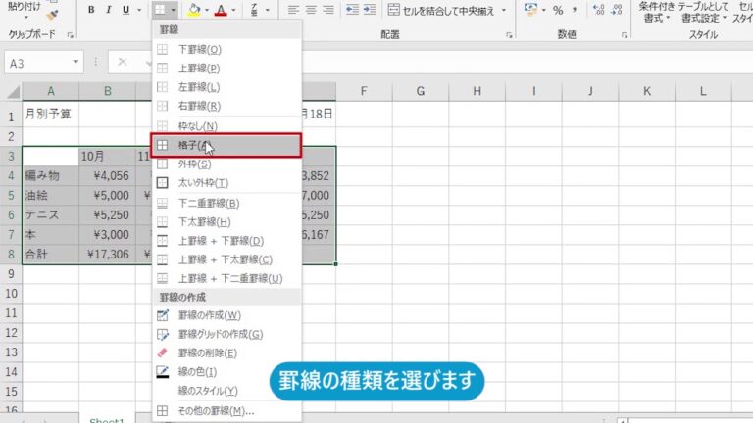Cancel formula entry X button
Screen dimensions: 753x423
tap(123, 62)
